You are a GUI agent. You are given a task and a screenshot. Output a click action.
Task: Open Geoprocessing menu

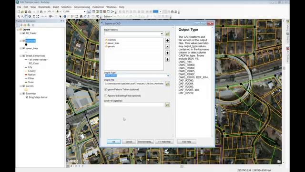coord(82,7)
